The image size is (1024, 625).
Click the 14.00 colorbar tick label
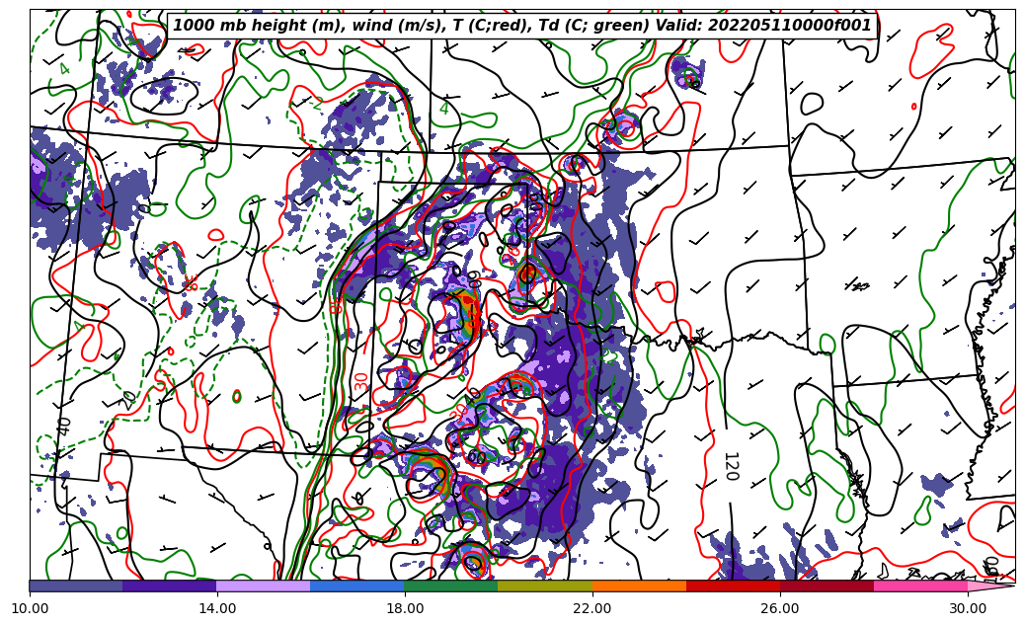coord(217,608)
